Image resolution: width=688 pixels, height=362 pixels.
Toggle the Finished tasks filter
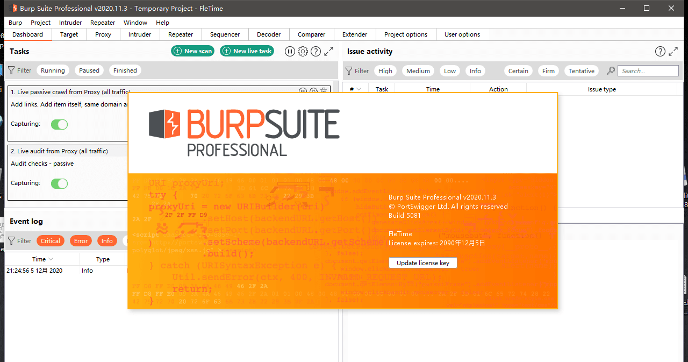coord(125,70)
